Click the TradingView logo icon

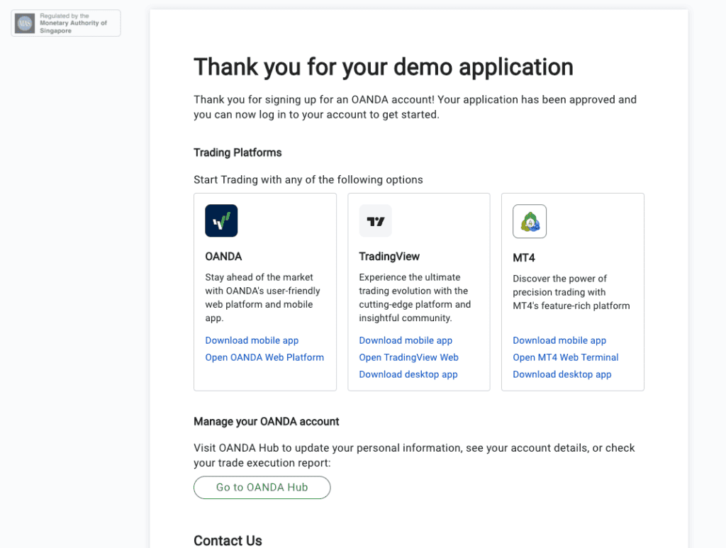tap(375, 220)
